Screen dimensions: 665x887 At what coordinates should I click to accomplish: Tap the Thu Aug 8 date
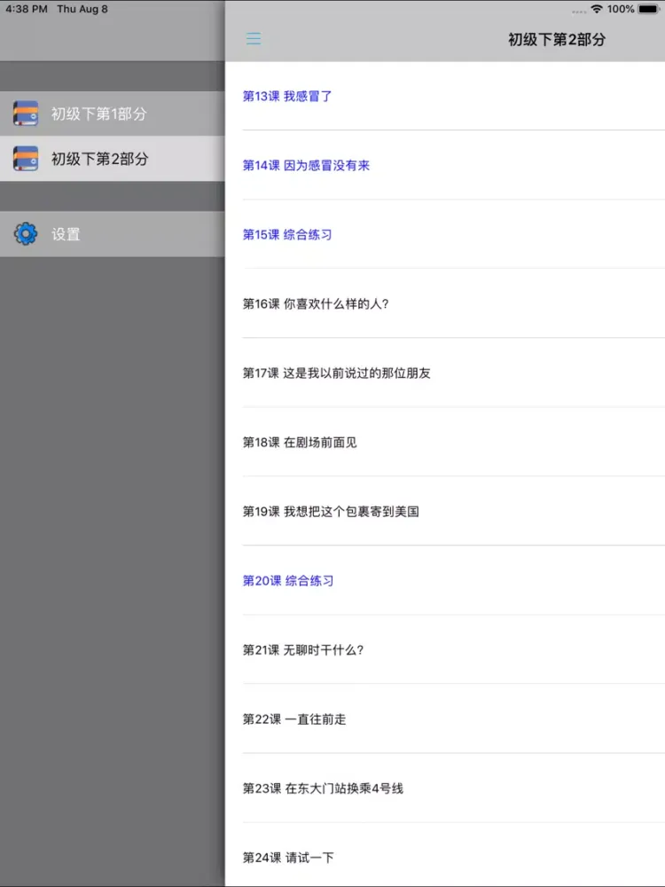(82, 9)
